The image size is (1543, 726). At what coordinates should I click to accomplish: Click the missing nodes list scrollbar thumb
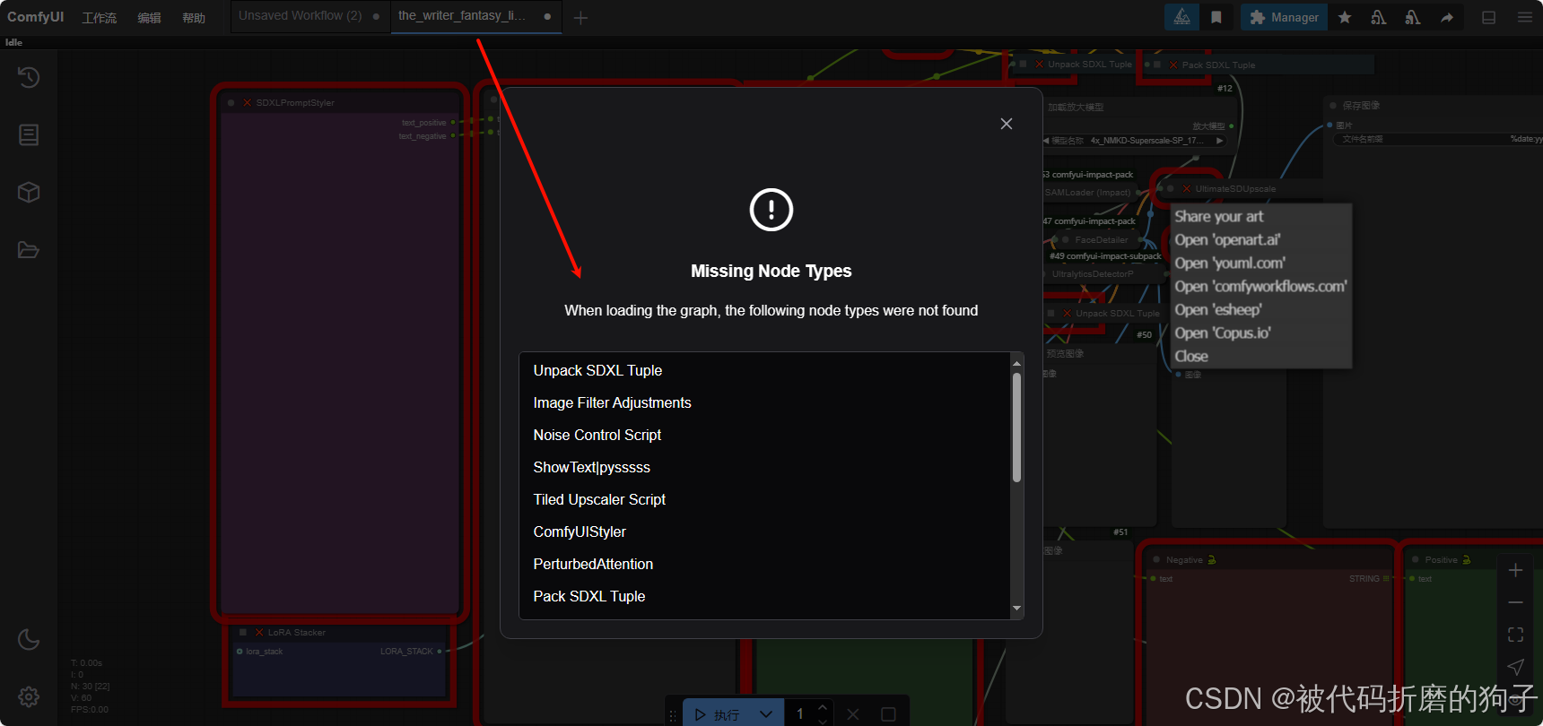tap(1016, 428)
